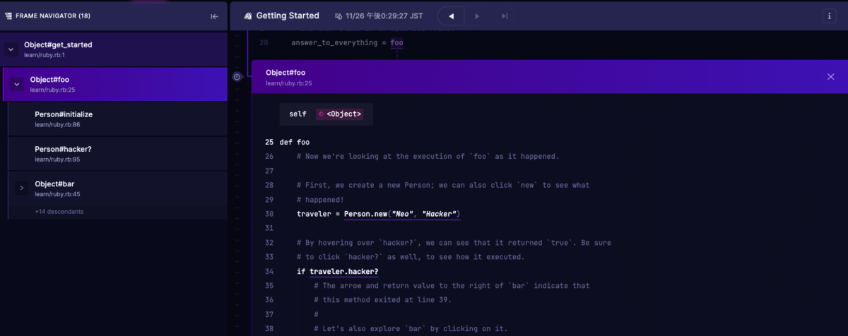This screenshot has width=848, height=336.
Task: Step forward with the play arrow button
Action: 477,16
